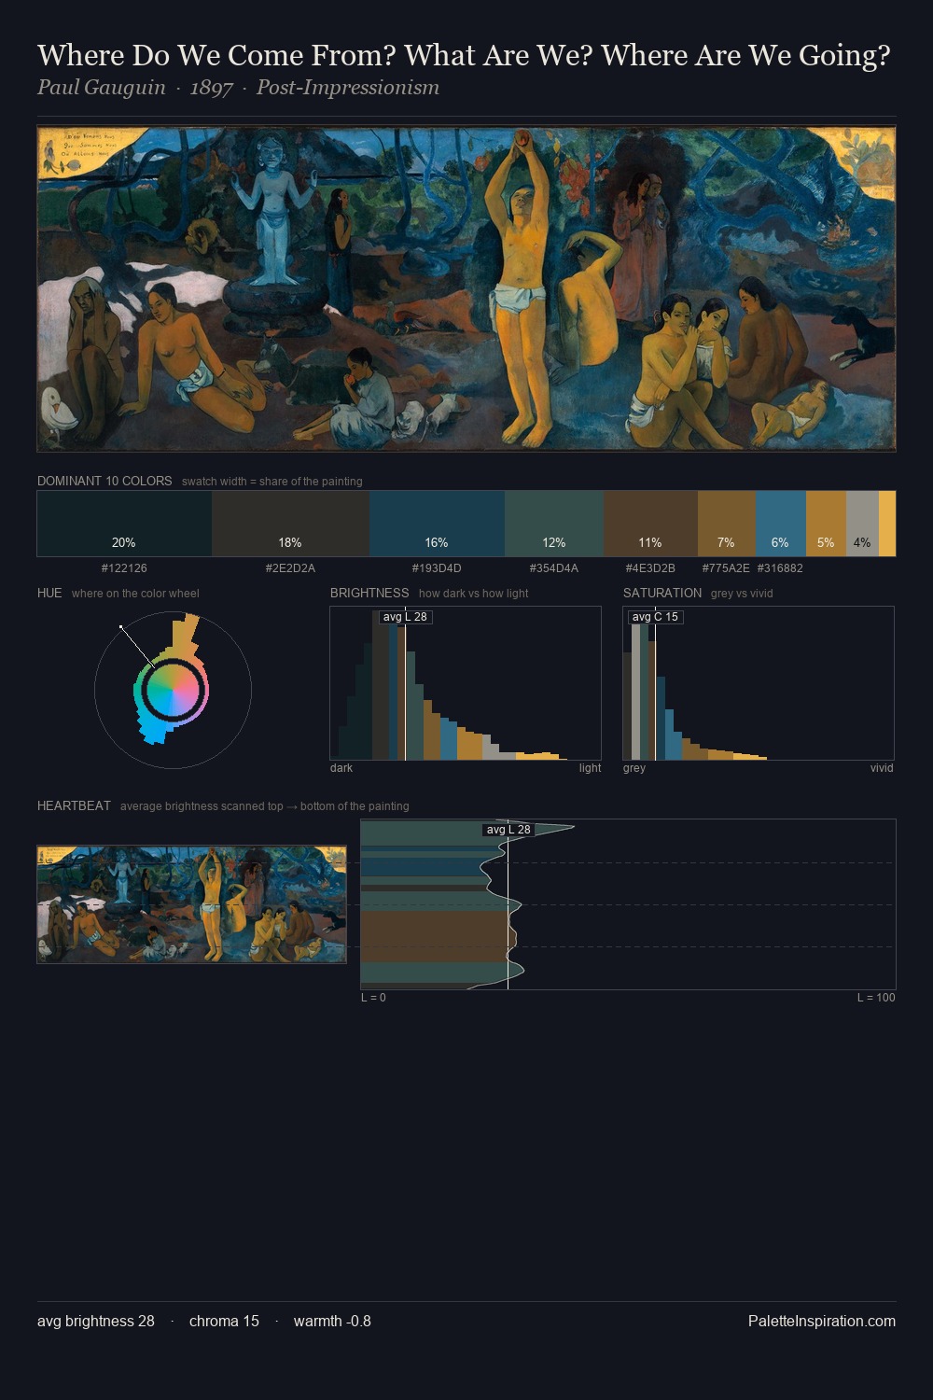Click the #354D4A hex code
The width and height of the screenshot is (933, 1400).
coord(554,567)
